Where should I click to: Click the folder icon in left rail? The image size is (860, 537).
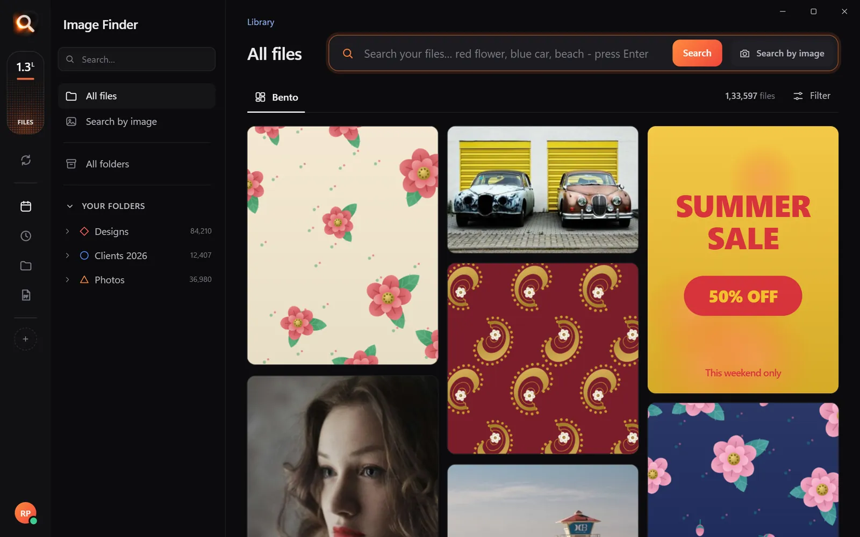click(26, 266)
